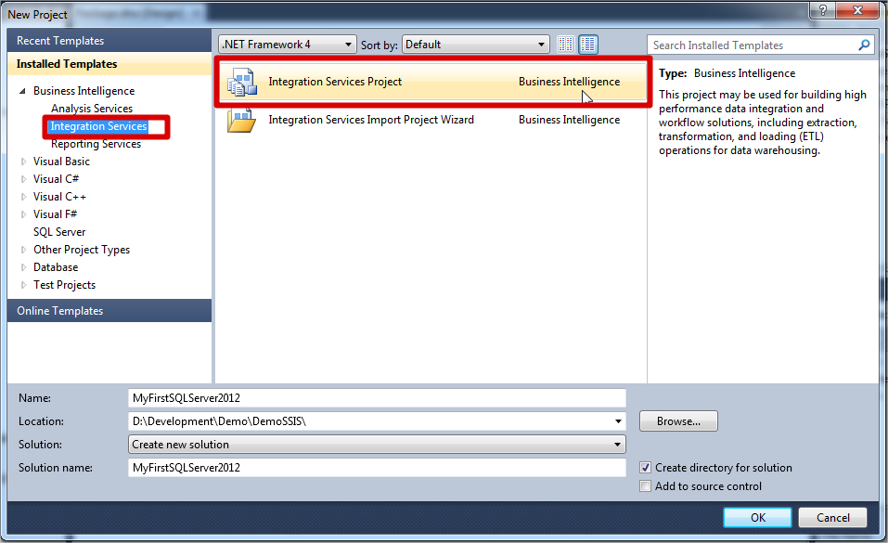Open the Online Templates section
The width and height of the screenshot is (888, 543).
[x=60, y=311]
